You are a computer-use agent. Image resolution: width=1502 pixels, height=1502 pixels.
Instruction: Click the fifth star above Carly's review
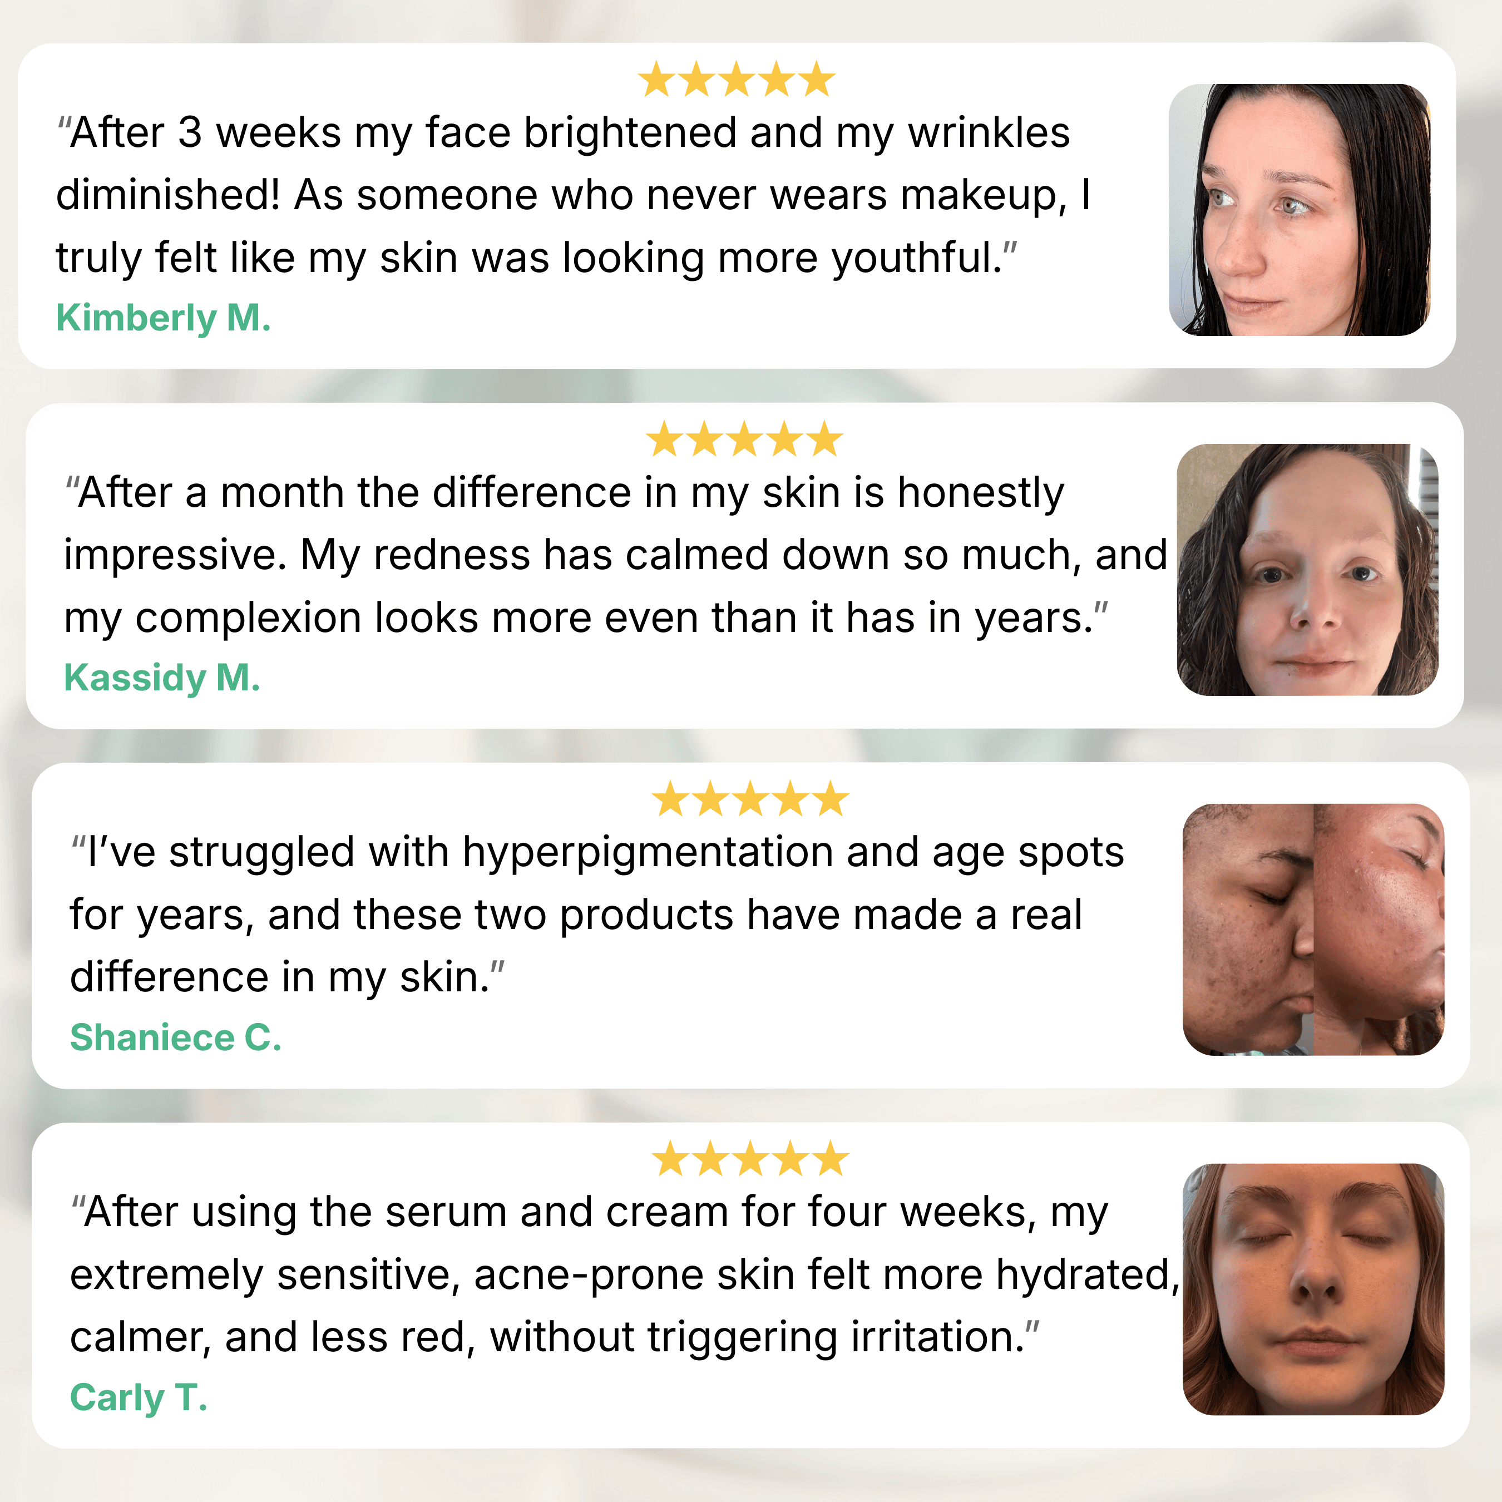pyautogui.click(x=831, y=1159)
